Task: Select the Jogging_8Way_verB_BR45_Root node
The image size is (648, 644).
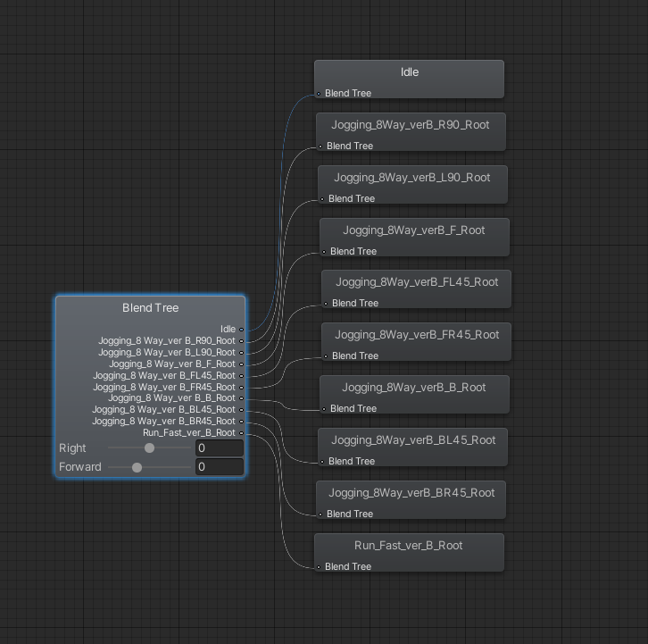Action: coord(411,499)
